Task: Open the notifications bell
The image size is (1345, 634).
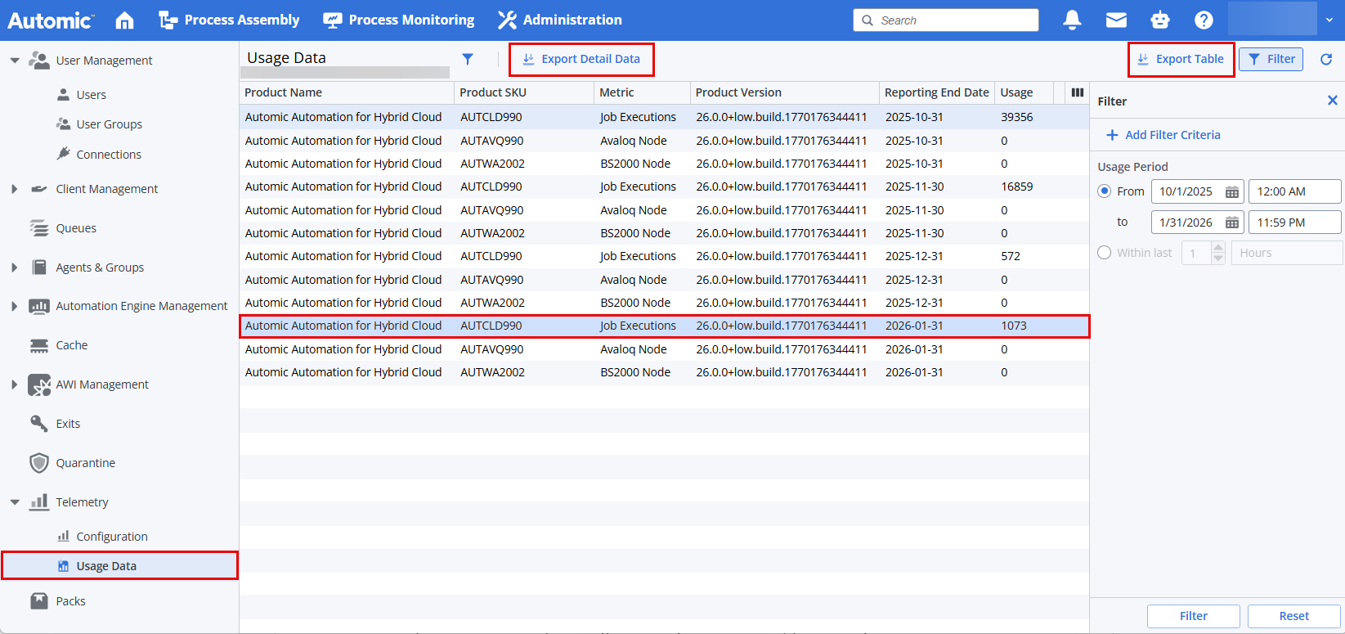Action: [x=1072, y=20]
